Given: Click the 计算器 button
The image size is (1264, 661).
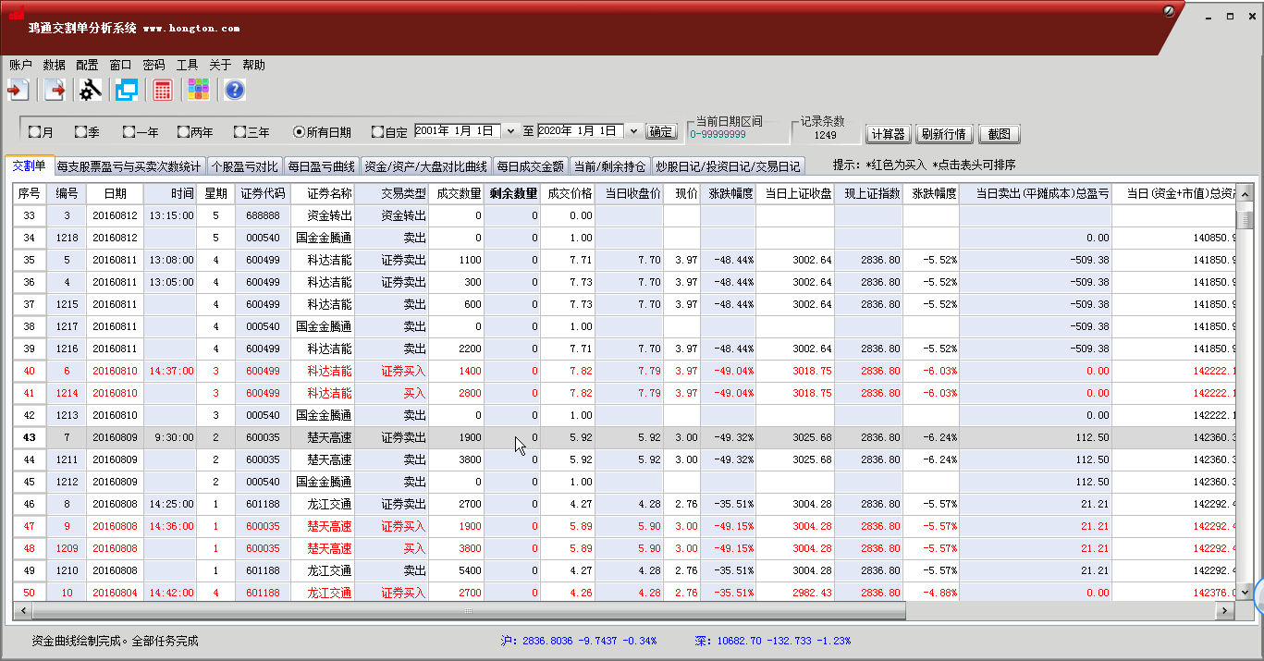Looking at the screenshot, I should [x=889, y=134].
